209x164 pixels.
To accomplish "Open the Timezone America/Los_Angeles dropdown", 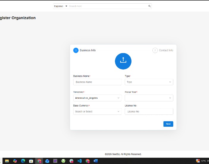I will (x=97, y=98).
